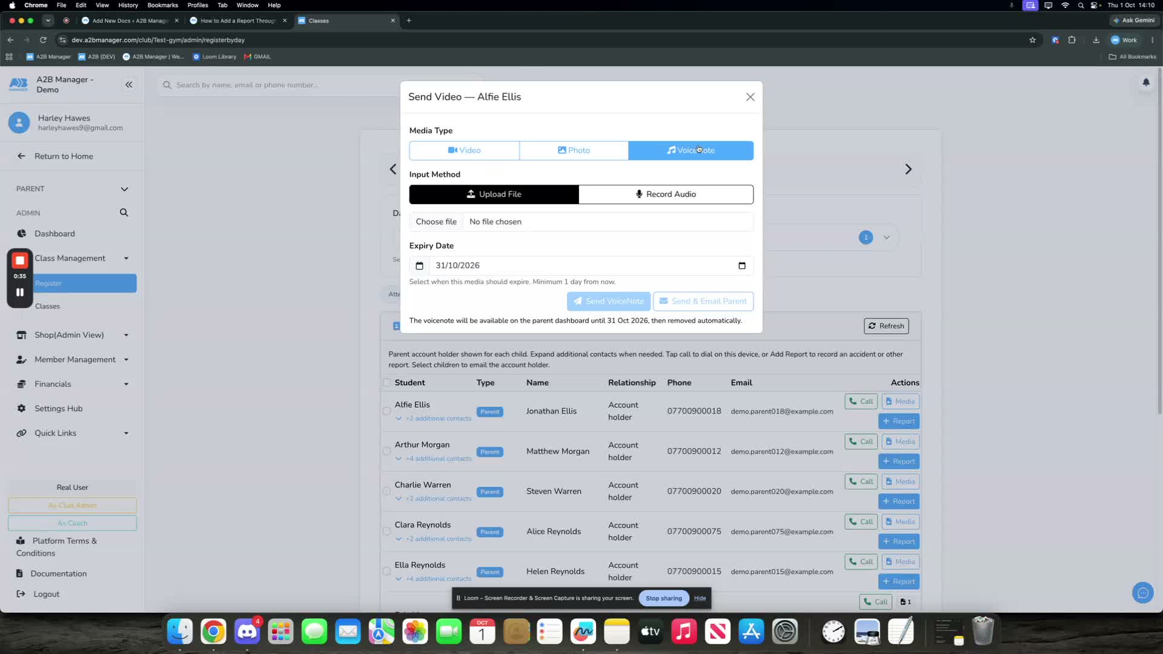Image resolution: width=1163 pixels, height=654 pixels.
Task: Add a Report for Arthur Morgan
Action: coord(898,461)
